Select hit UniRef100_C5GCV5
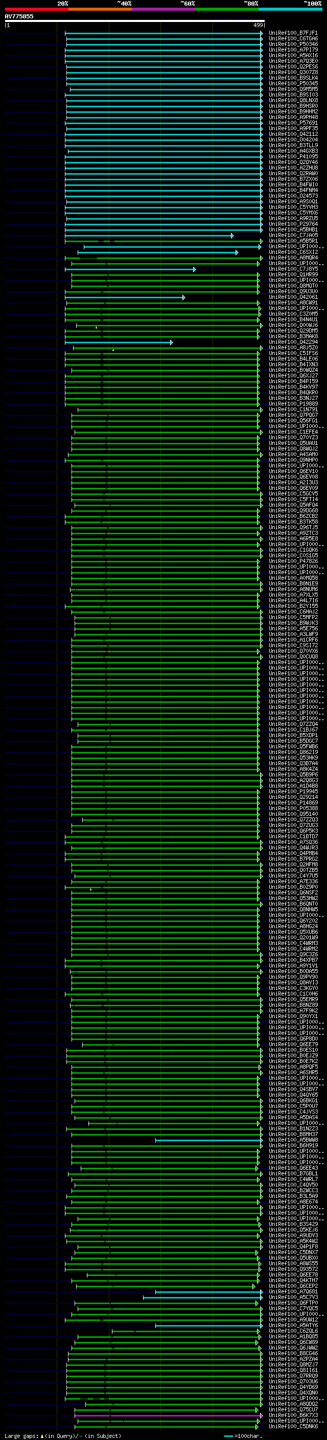Viewport: 327px width, 1440px height. click(x=293, y=493)
